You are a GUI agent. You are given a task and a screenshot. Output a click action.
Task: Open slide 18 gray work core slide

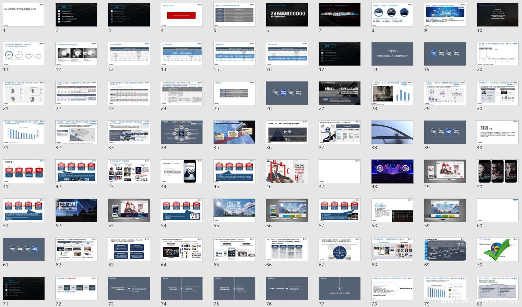click(x=392, y=54)
